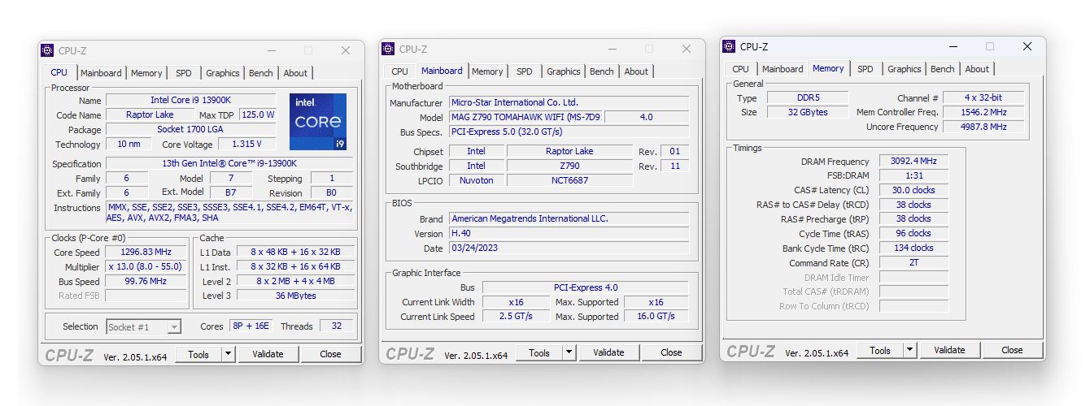Image resolution: width=1090 pixels, height=406 pixels.
Task: Open the Memory tab in the CPU window
Action: [x=146, y=73]
